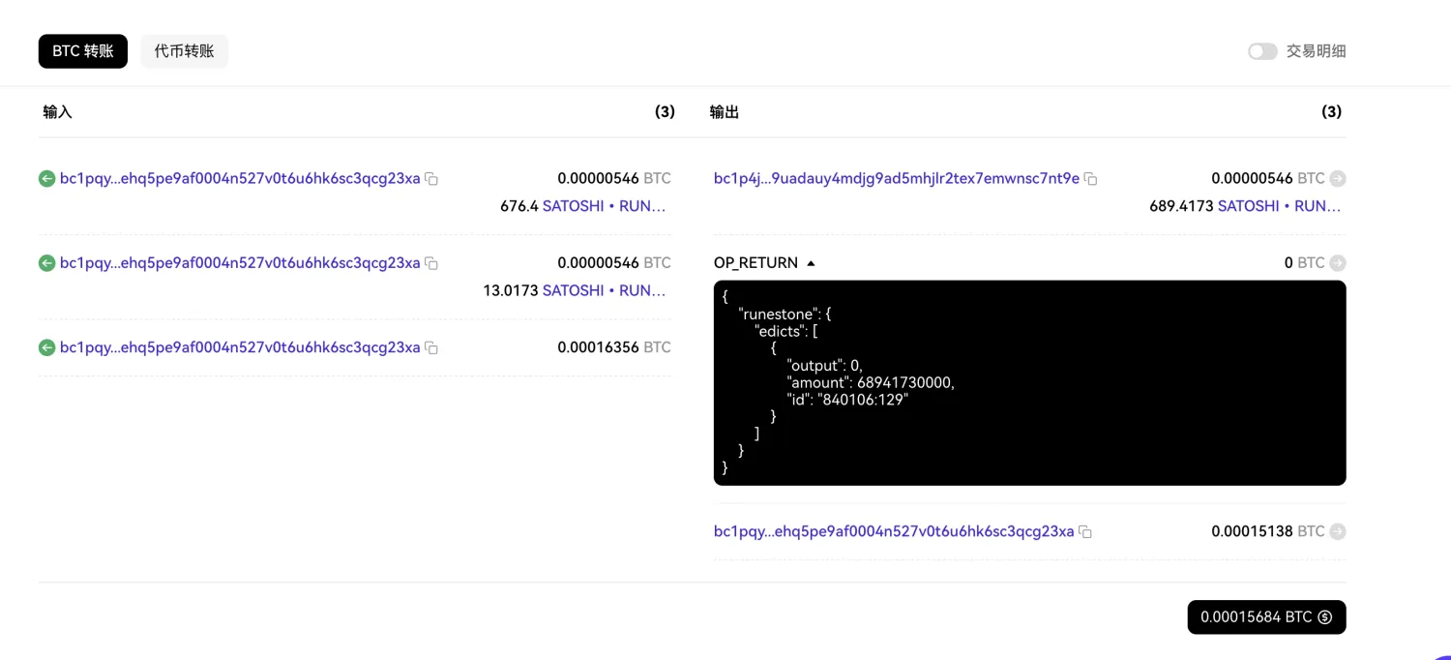Click the gray arrow next to 0.00015138 BTC
The height and width of the screenshot is (660, 1451).
1338,531
